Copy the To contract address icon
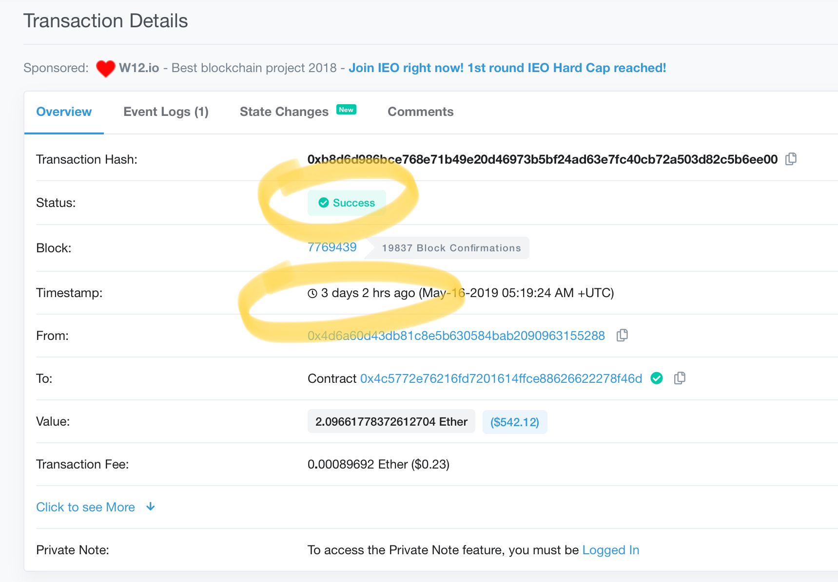838x582 pixels. coord(680,378)
